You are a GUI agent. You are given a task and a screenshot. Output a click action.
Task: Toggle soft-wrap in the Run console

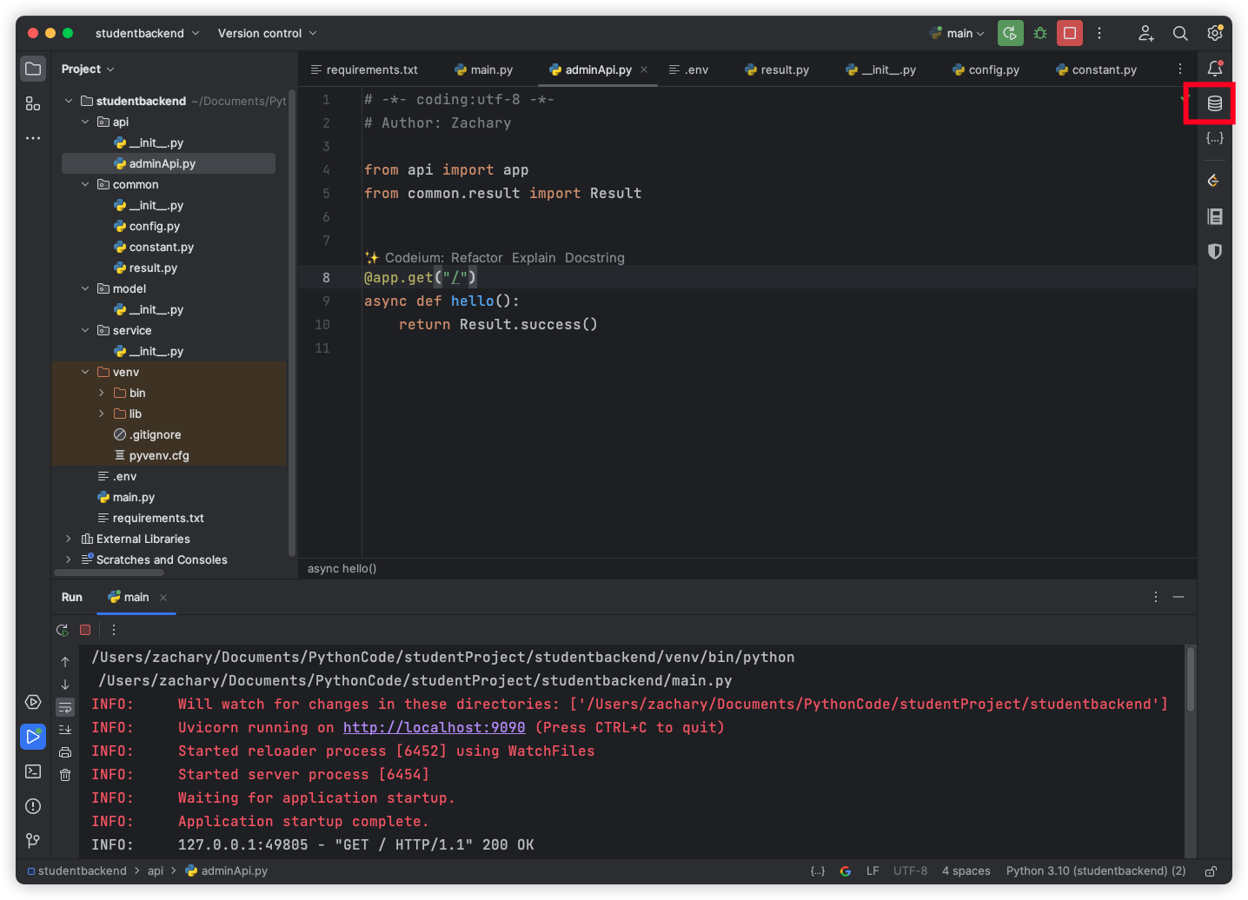65,707
